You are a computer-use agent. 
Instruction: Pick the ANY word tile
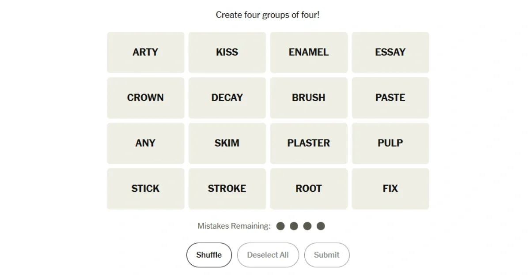145,143
